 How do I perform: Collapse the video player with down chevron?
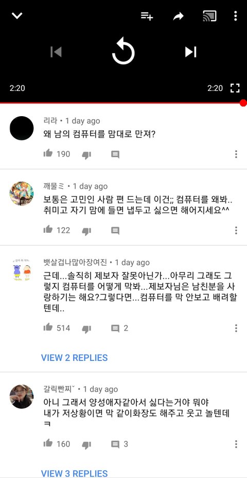point(17,15)
